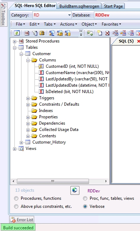Open the Actions menu

(x=69, y=24)
